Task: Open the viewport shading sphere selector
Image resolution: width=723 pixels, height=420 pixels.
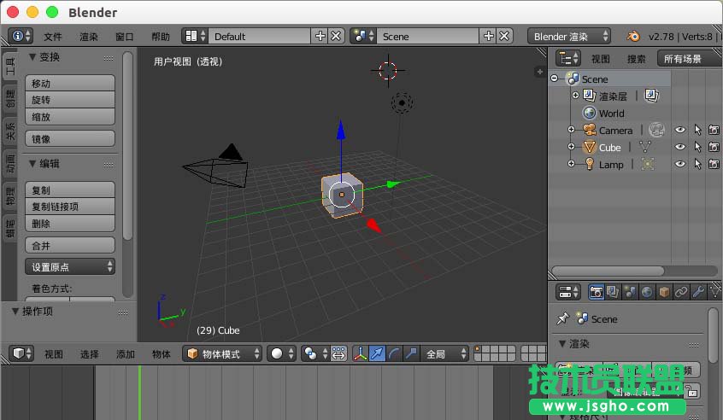Action: coord(281,353)
